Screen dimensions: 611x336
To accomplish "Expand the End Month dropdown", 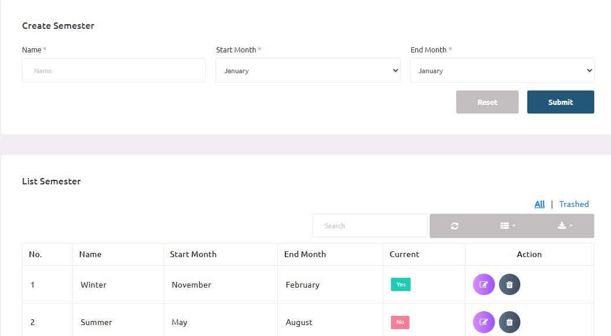I will (502, 71).
